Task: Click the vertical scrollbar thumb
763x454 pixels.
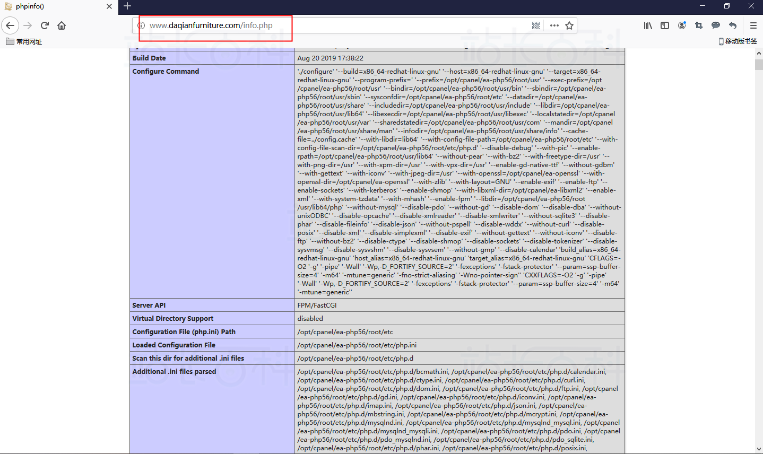Action: (758, 64)
